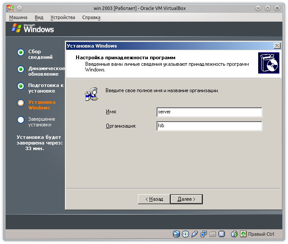The image size is (288, 244).
Task: Click the virtualization (V) chip status icon
Action: click(x=222, y=234)
